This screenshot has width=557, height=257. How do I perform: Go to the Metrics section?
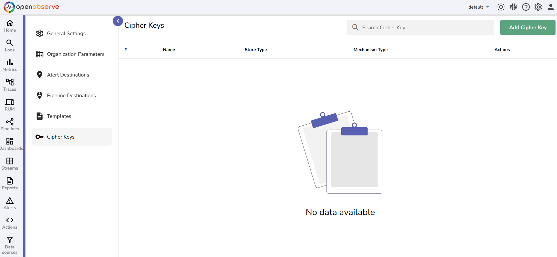click(10, 65)
